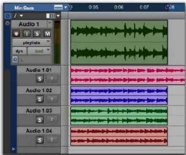186x155 pixels.
Task: Solo the Audio 1.03 playlist lane
Action: (x=40, y=120)
